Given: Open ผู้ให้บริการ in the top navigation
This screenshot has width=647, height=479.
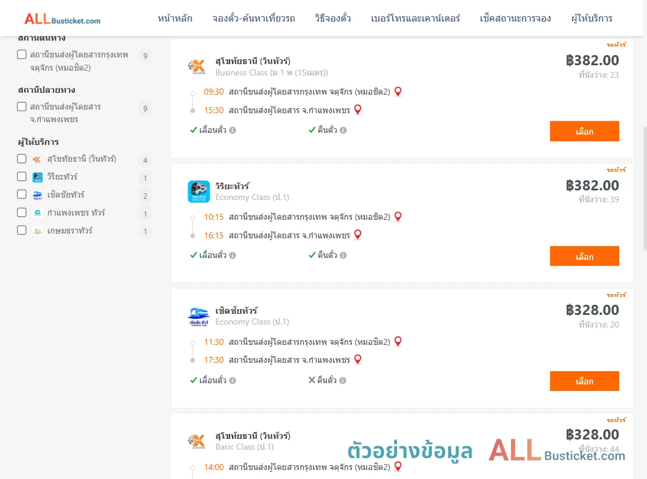Looking at the screenshot, I should point(591,18).
